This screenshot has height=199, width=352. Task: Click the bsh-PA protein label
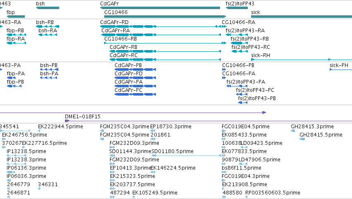point(49,74)
